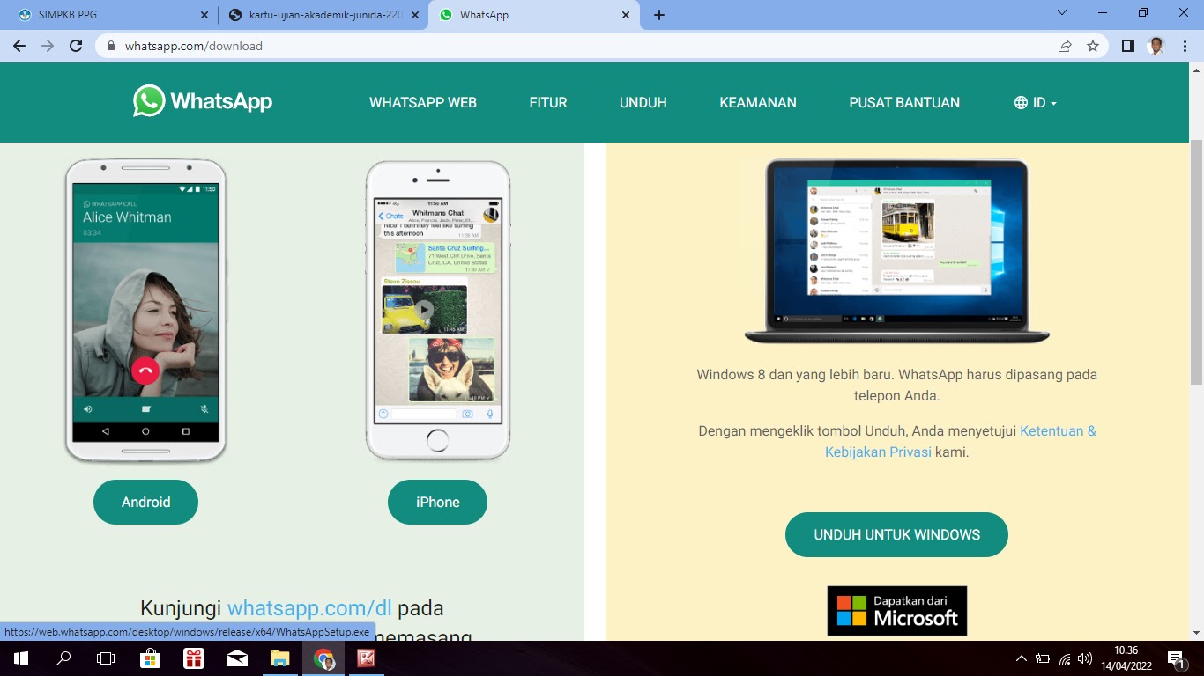Expand the ID language dropdown

click(1036, 102)
